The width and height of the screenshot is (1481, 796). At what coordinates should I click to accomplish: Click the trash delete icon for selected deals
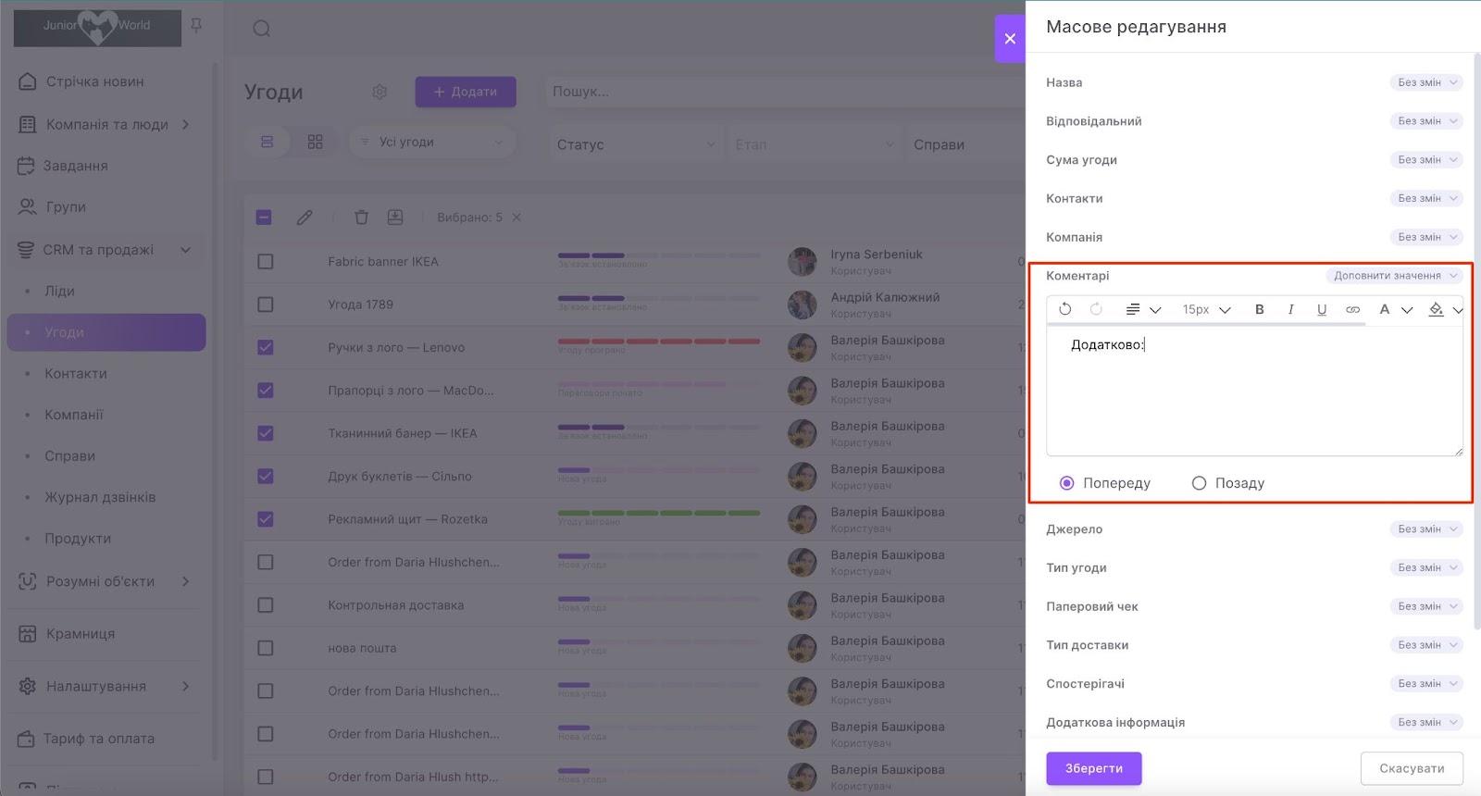[x=361, y=218]
